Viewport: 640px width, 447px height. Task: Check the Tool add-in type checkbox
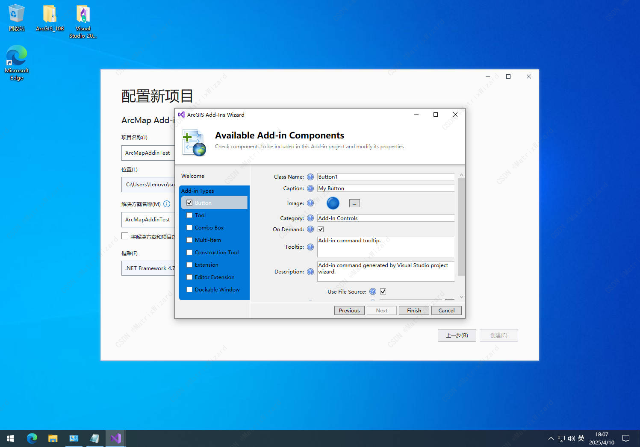[x=189, y=215]
